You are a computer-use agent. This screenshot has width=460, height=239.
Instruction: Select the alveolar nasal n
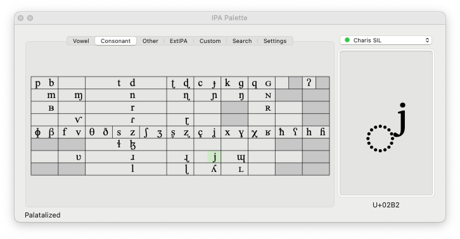click(x=132, y=95)
